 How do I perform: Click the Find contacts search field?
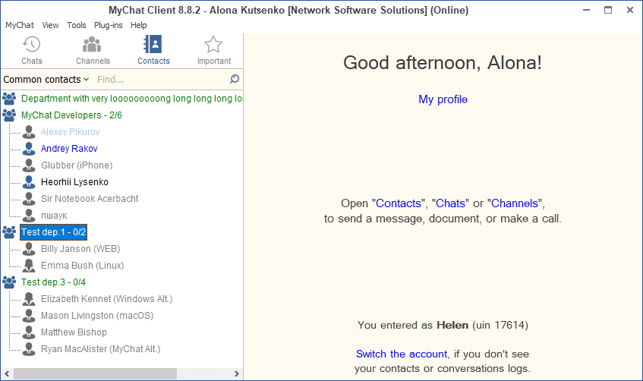point(159,79)
